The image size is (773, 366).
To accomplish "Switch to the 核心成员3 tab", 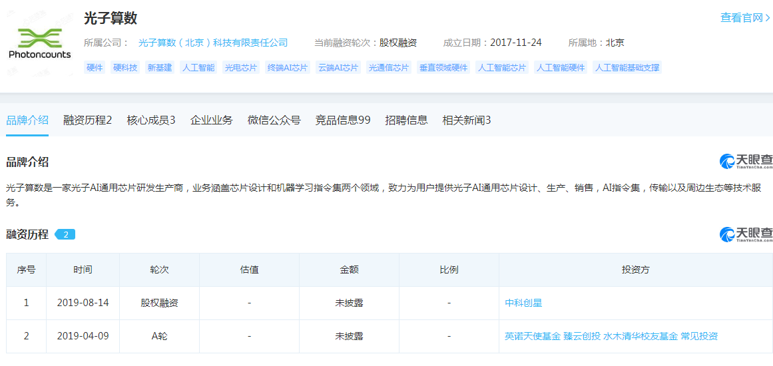I will pyautogui.click(x=151, y=120).
